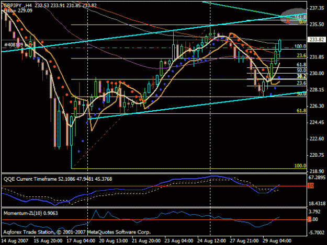Click the 229.09 indicator value label
This screenshot has width=327, height=245.
tap(25, 10)
